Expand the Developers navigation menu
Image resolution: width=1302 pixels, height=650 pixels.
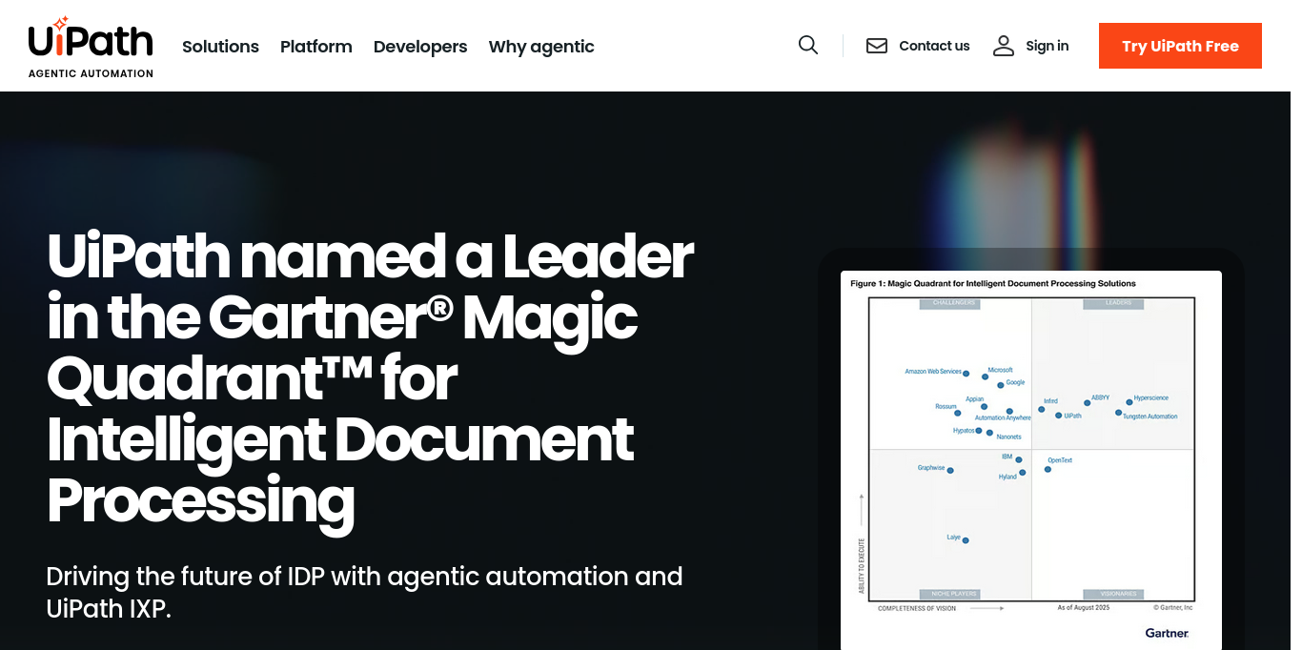coord(420,47)
